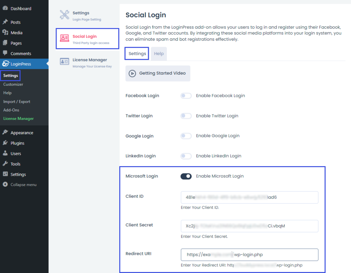The height and width of the screenshot is (273, 351).
Task: Click the Tools wrench icon
Action: point(5,164)
